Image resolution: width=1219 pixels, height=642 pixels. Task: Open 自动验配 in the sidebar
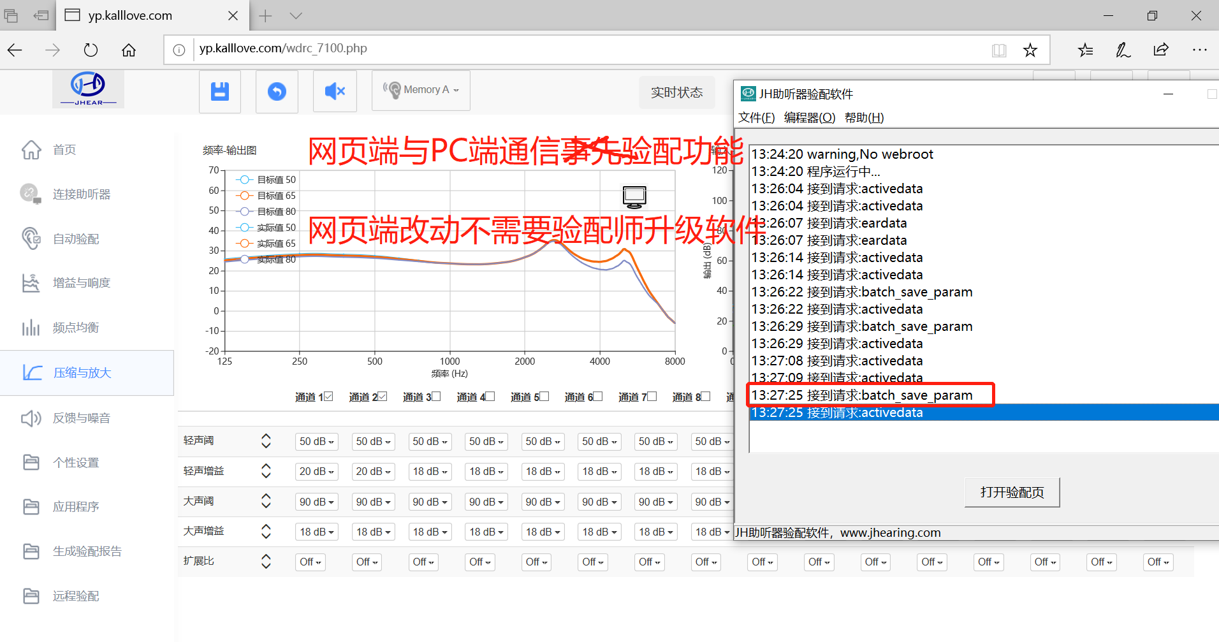pyautogui.click(x=75, y=239)
